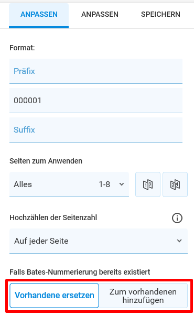Click the Format: label
This screenshot has width=194, height=316.
click(22, 48)
